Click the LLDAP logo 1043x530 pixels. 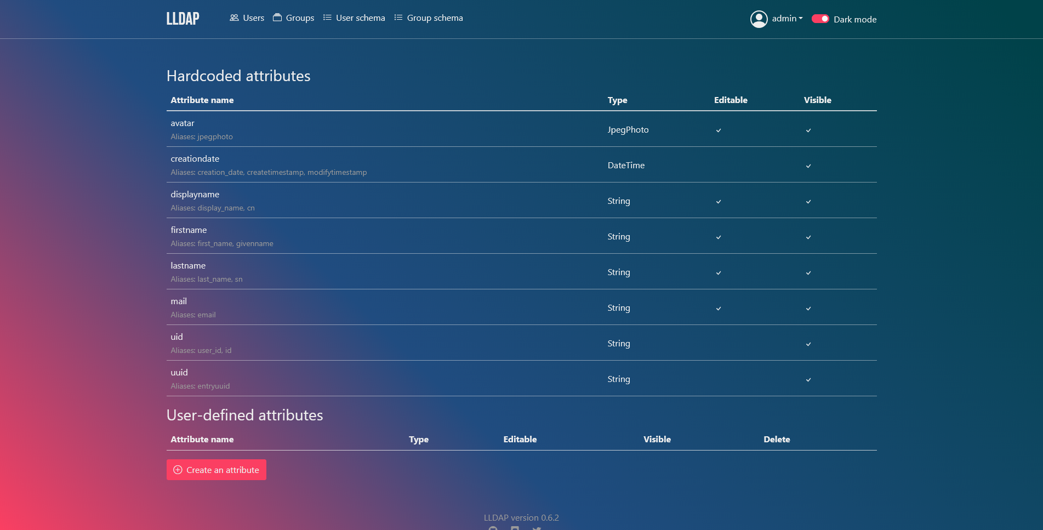183,19
